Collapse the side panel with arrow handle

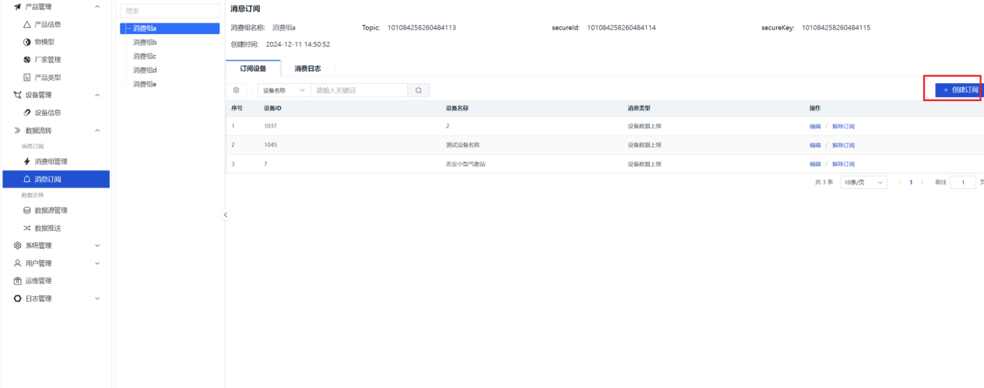coord(227,215)
